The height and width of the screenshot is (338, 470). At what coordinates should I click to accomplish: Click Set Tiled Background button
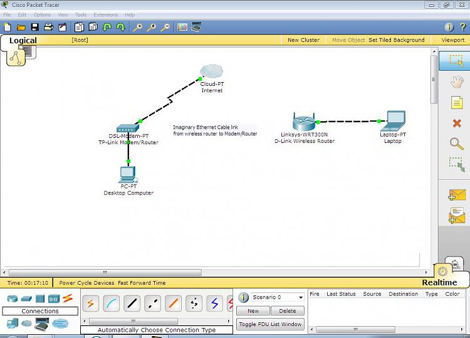click(x=396, y=40)
